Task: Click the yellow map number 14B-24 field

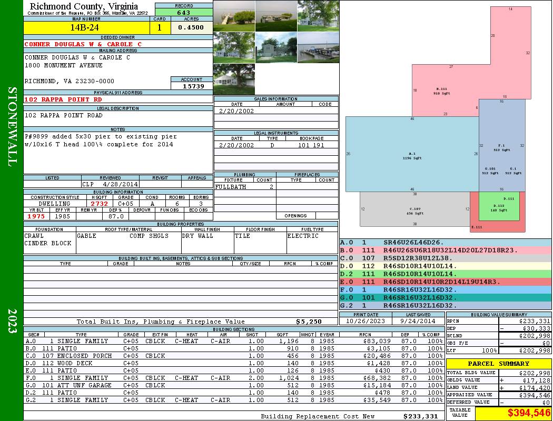Action: (x=87, y=28)
